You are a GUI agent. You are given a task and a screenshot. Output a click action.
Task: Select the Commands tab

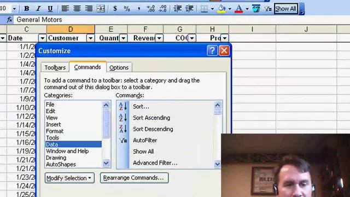[x=87, y=67]
